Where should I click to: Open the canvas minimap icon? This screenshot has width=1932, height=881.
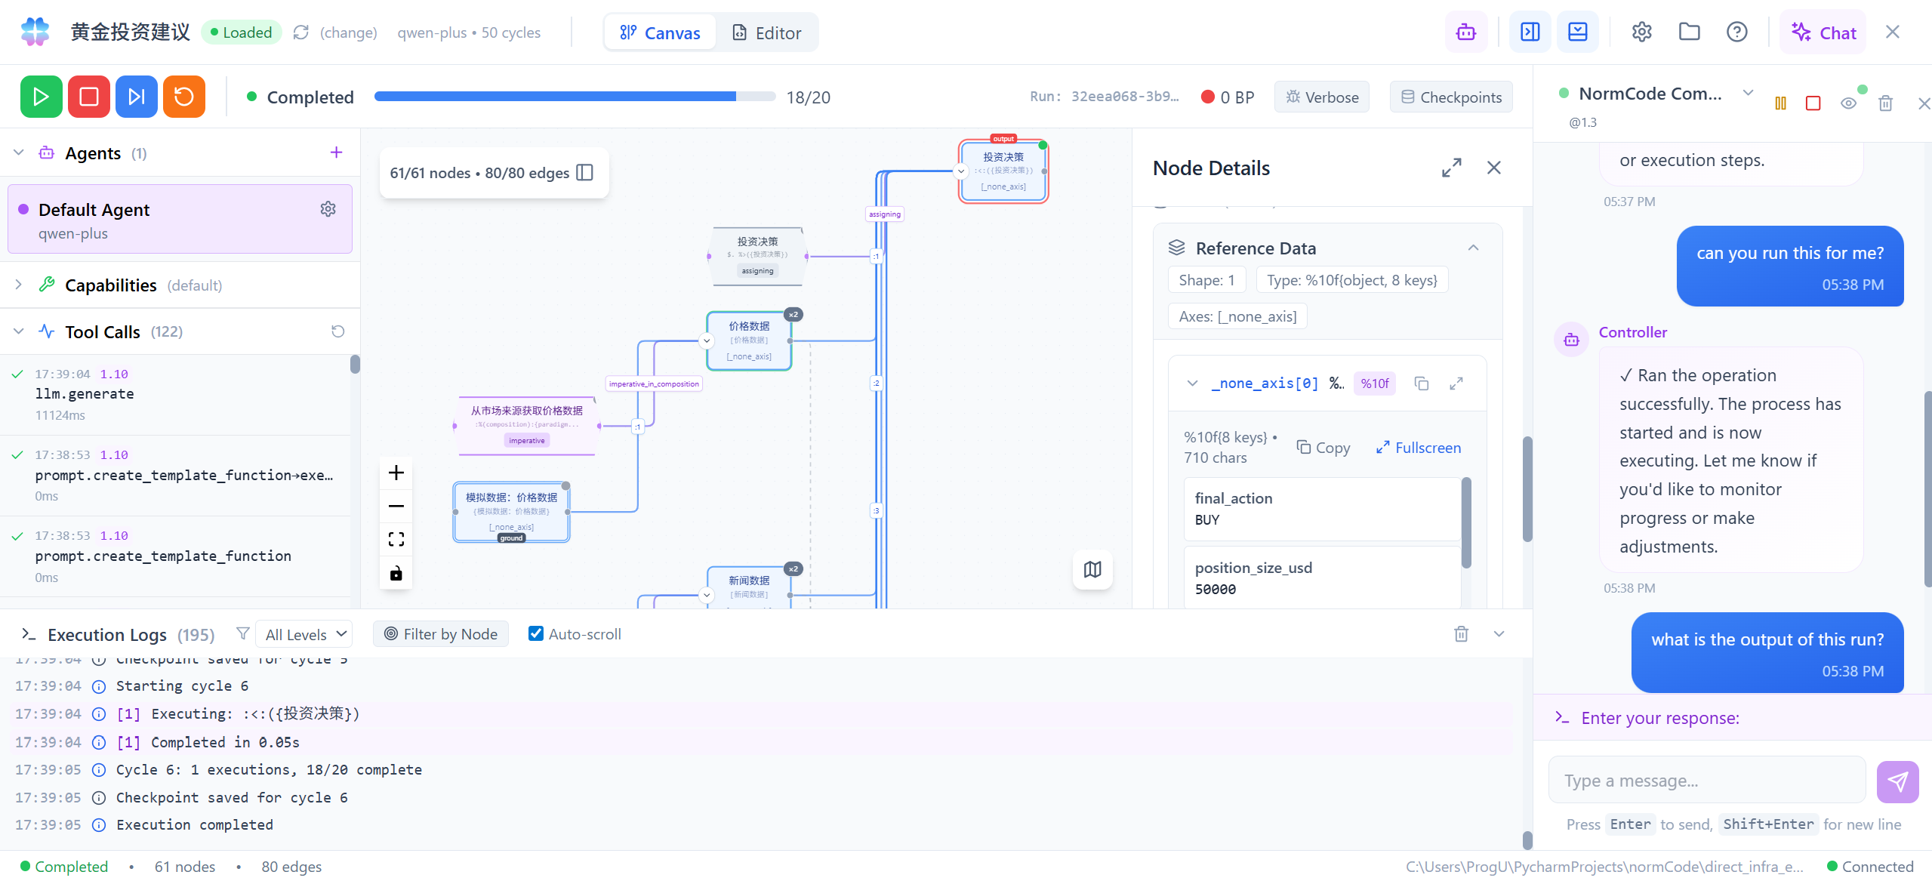[x=1092, y=569]
